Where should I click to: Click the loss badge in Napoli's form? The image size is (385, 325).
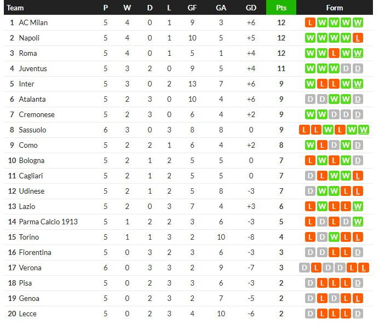[358, 38]
